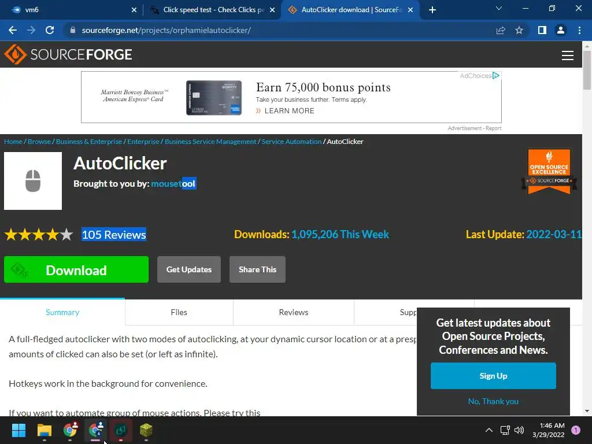The width and height of the screenshot is (592, 444).
Task: Click the green Download button
Action: coord(76,269)
